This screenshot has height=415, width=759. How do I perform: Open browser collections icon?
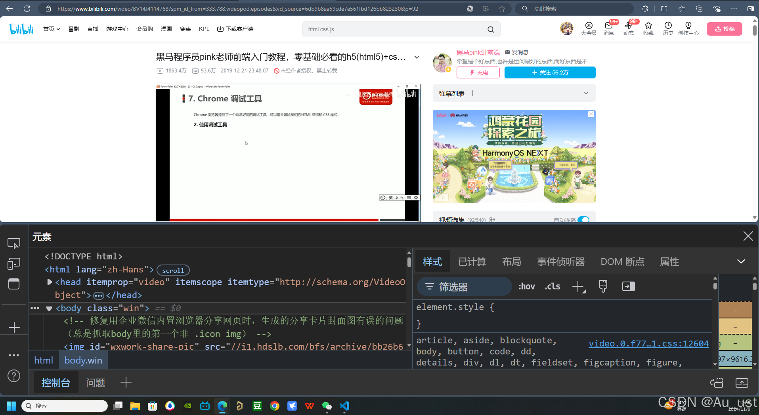699,9
